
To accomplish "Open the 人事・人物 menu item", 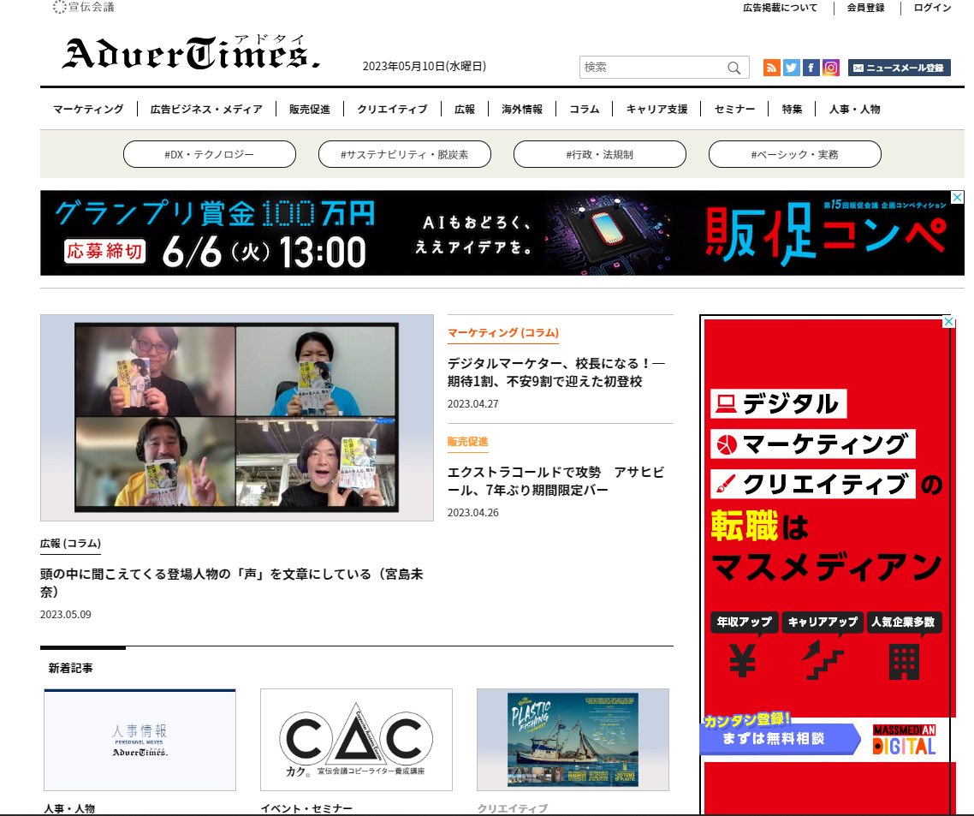I will (x=856, y=109).
